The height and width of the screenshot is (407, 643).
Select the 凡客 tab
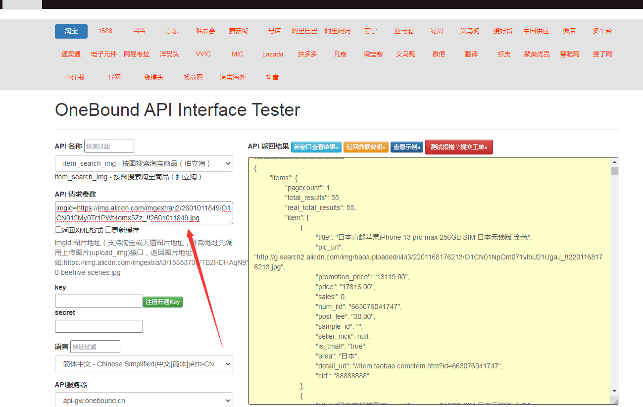(x=341, y=54)
